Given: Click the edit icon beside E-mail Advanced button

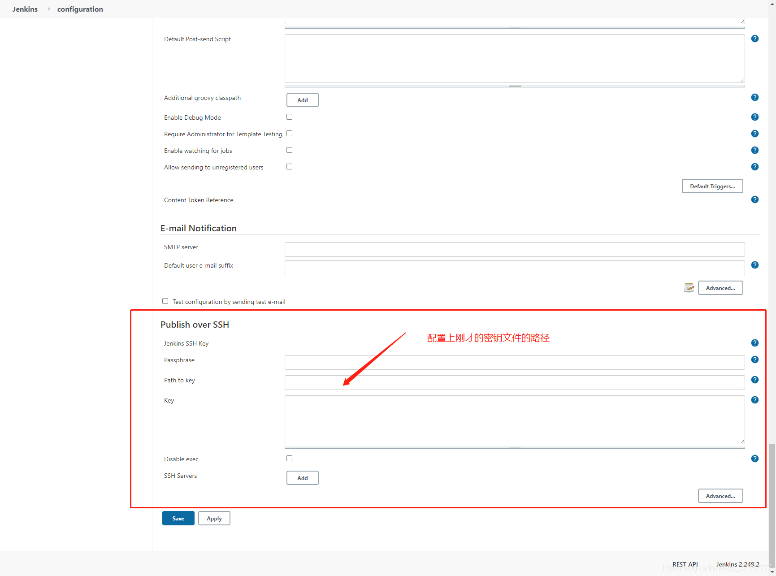Looking at the screenshot, I should (689, 287).
